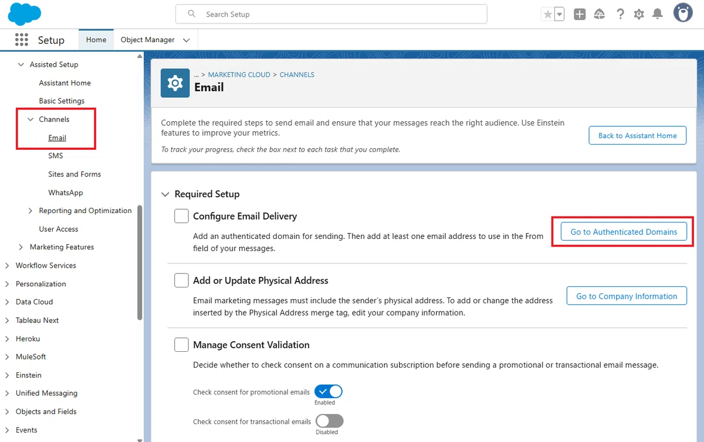Collapse the Assisted Setup tree node
704x442 pixels.
(x=21, y=64)
